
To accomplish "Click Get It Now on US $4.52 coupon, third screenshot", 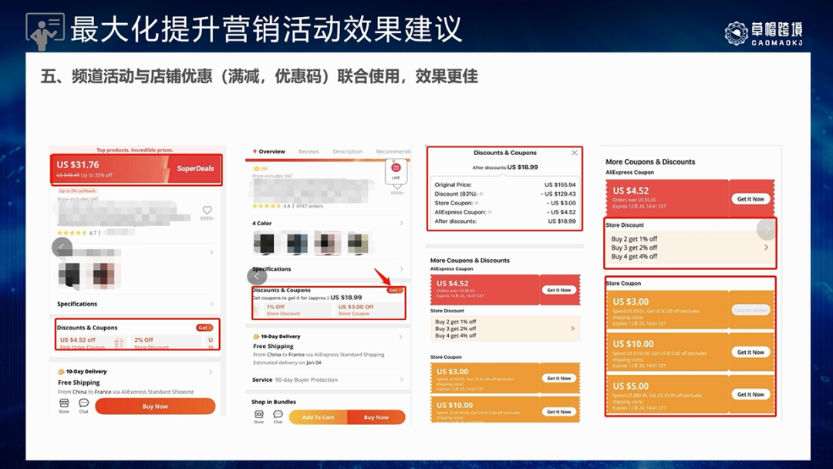I will coord(559,290).
